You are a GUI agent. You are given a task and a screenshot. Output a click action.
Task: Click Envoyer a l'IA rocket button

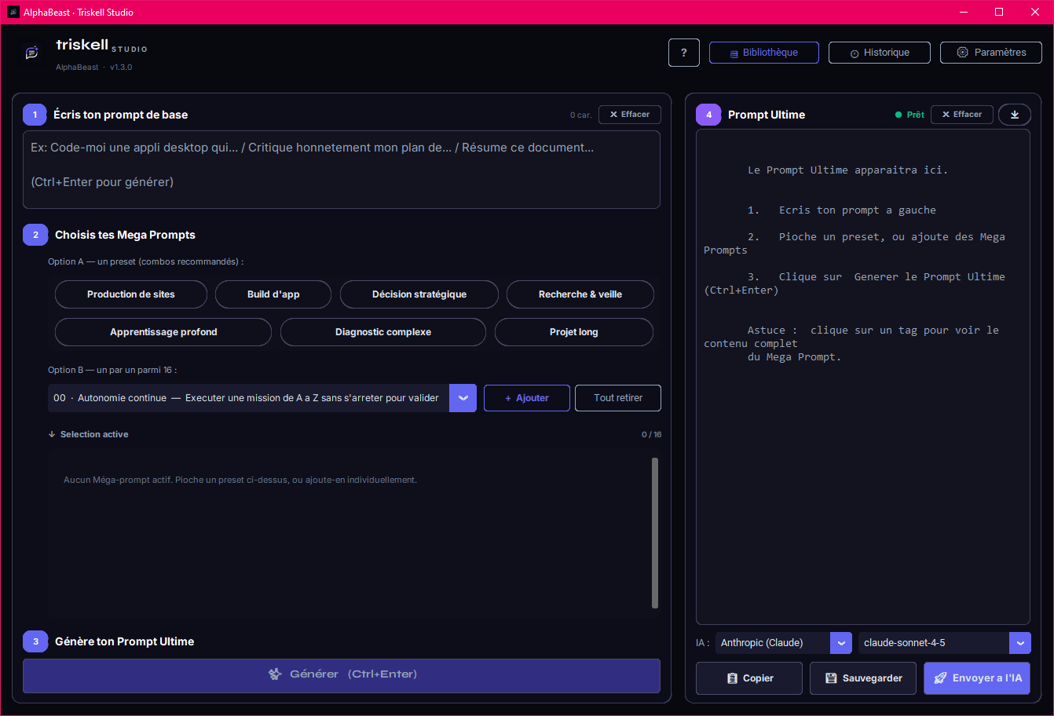(x=977, y=678)
